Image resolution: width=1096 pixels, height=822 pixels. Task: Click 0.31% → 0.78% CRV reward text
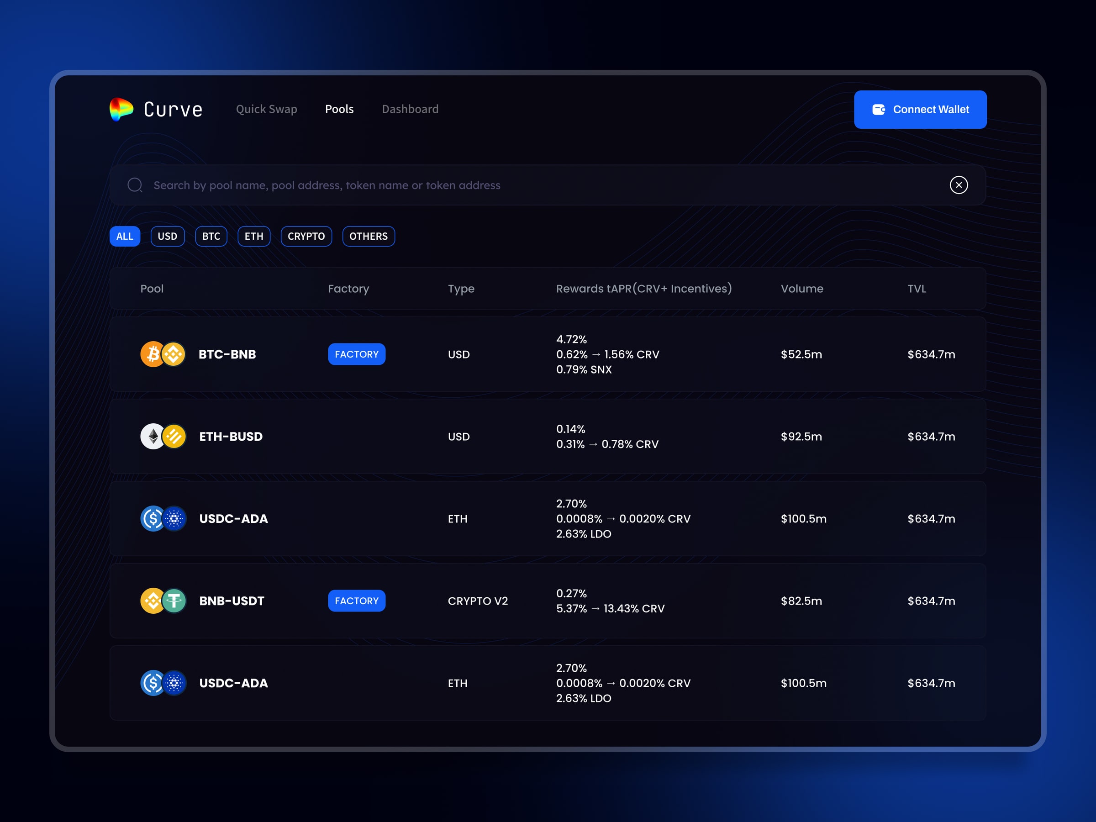tap(607, 444)
